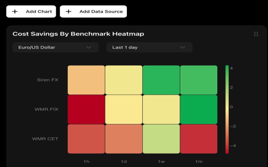Click the yellow WMR FIX 1d cell
The image size is (268, 167).
(x=123, y=109)
